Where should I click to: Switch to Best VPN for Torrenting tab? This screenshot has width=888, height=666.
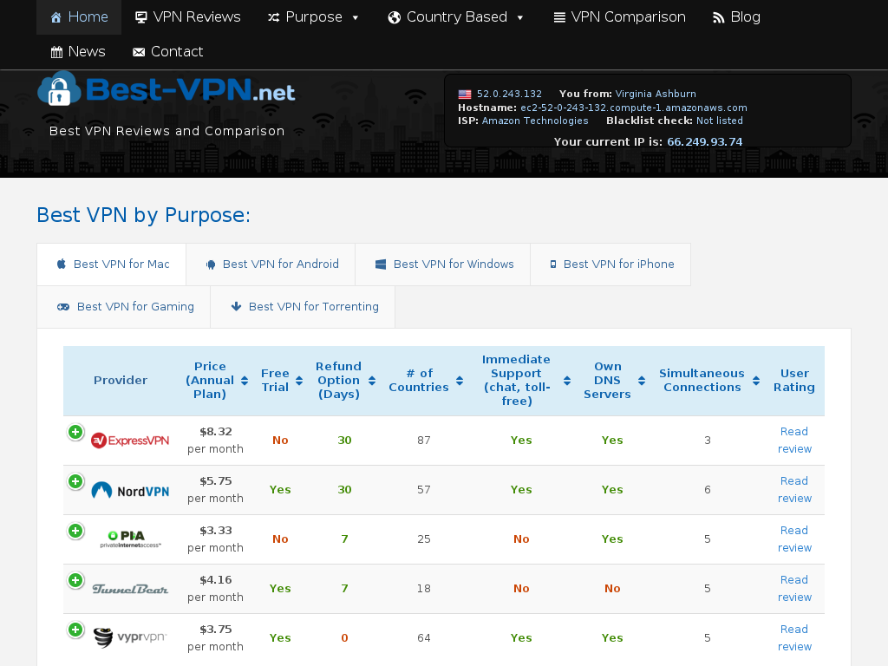[x=303, y=307]
